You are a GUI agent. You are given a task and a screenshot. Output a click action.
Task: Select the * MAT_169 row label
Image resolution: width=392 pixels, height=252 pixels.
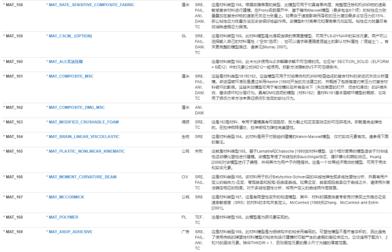point(13,232)
